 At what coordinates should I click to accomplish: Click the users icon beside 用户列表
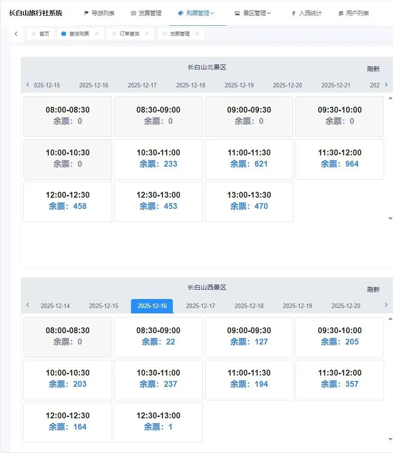341,14
